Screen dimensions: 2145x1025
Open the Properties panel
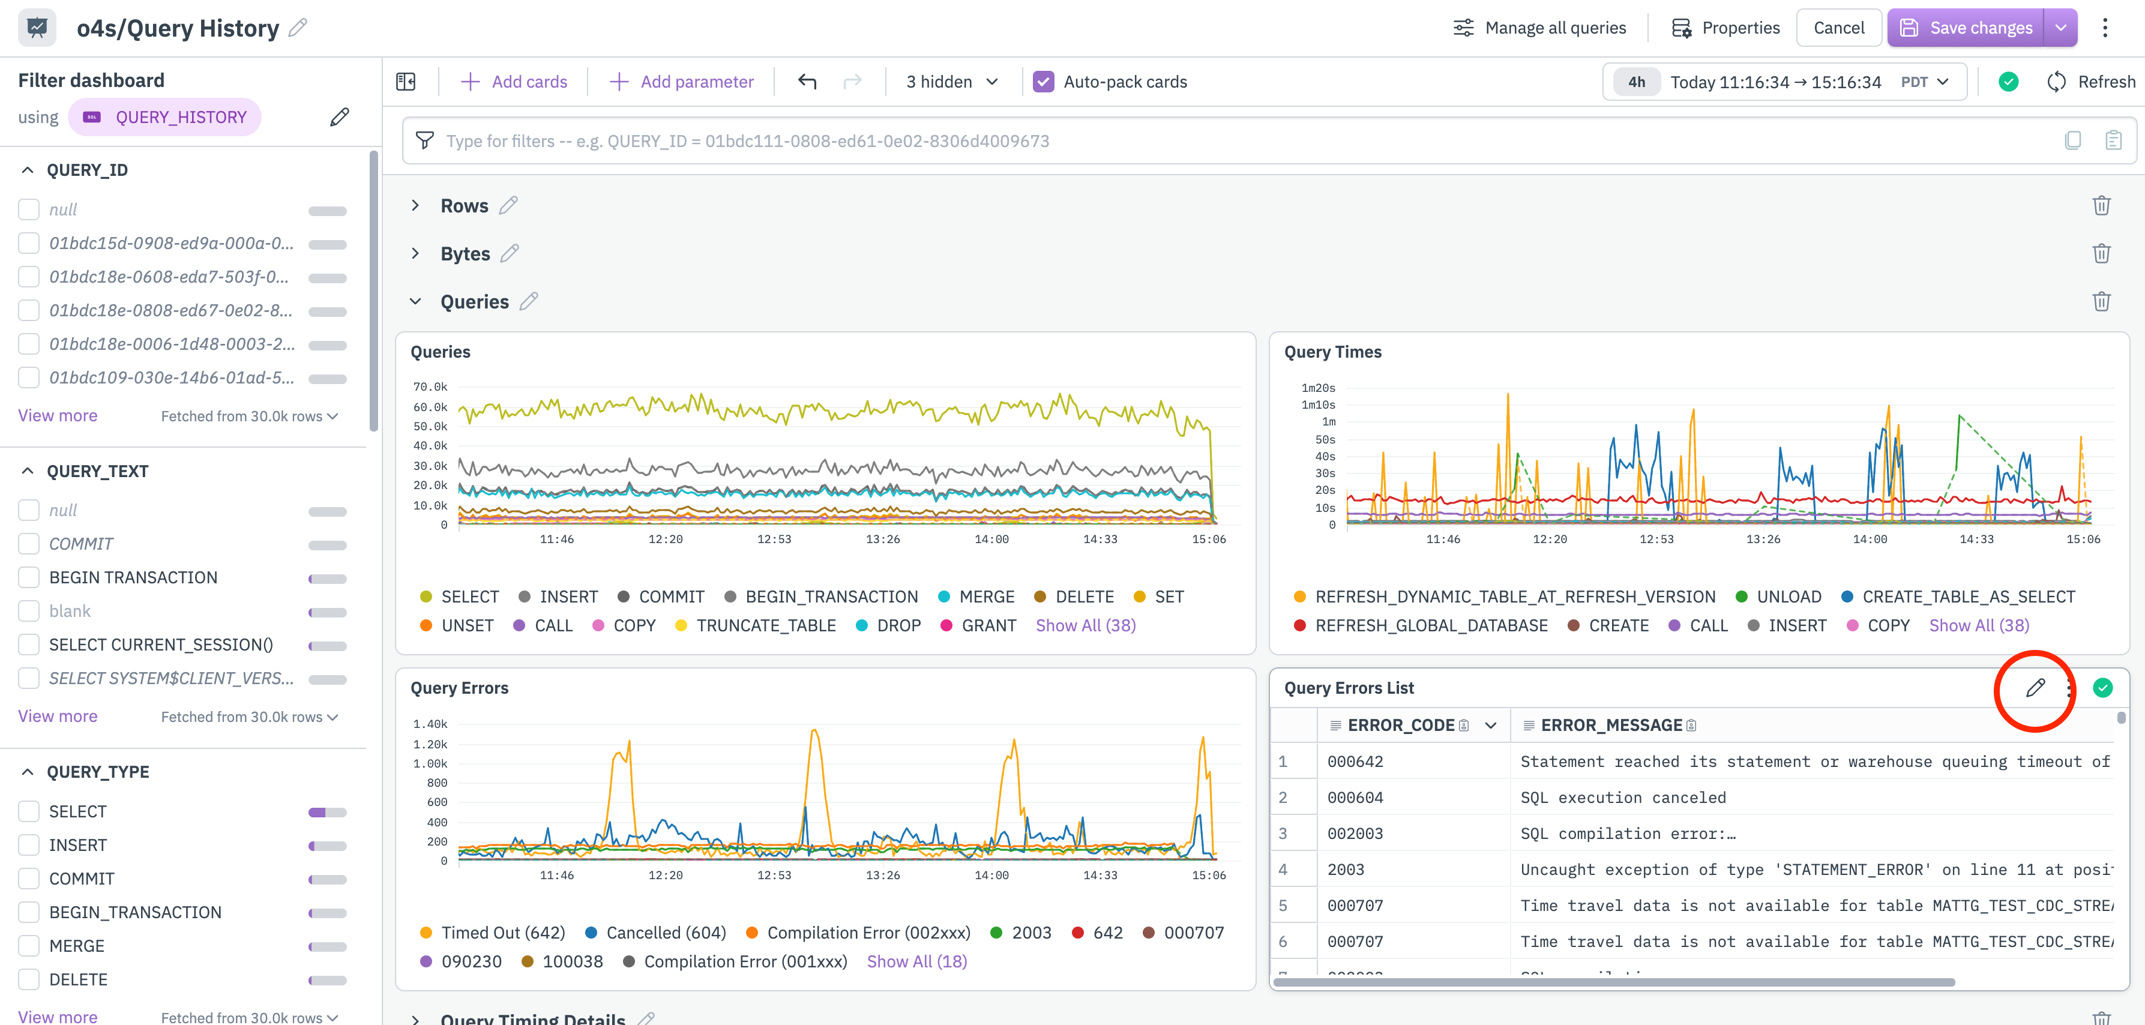coord(1725,28)
